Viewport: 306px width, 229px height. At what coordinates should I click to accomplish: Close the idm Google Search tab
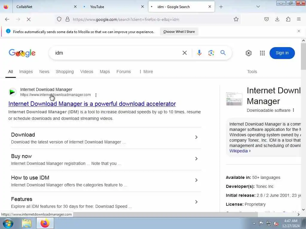(210, 7)
